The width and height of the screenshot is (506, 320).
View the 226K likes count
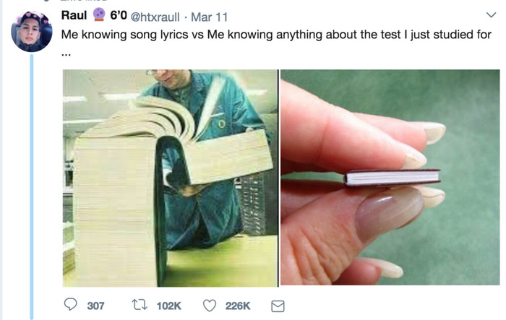pyautogui.click(x=238, y=306)
